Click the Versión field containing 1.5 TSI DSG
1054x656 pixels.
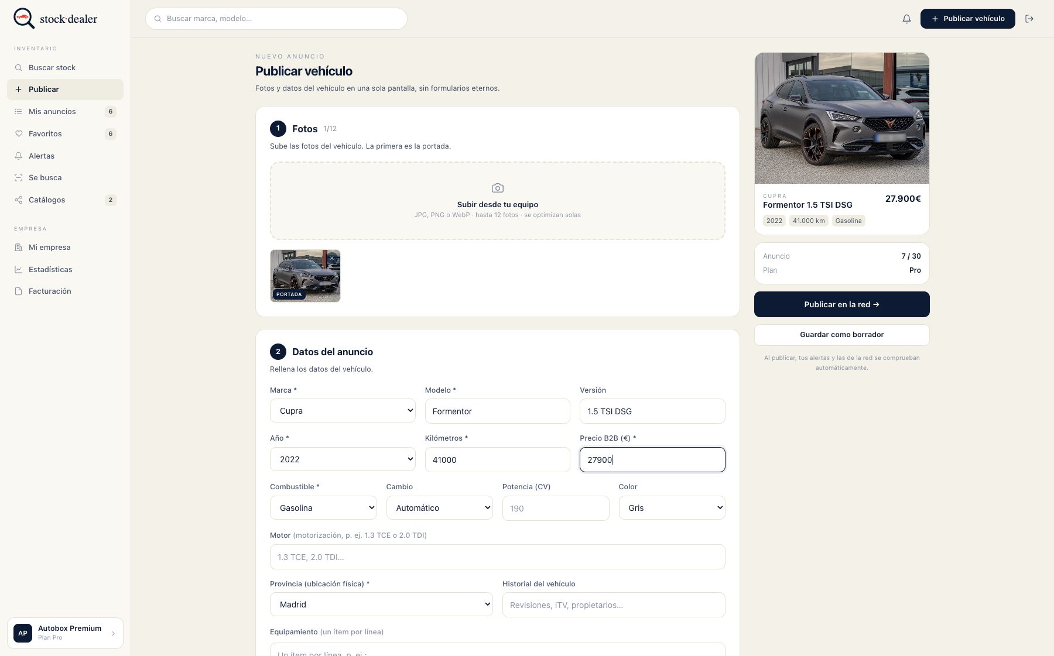click(x=652, y=411)
